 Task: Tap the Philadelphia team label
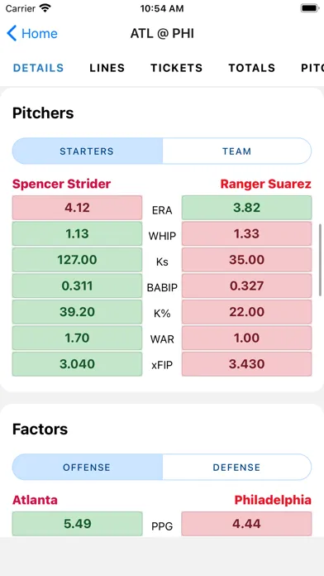point(273,500)
